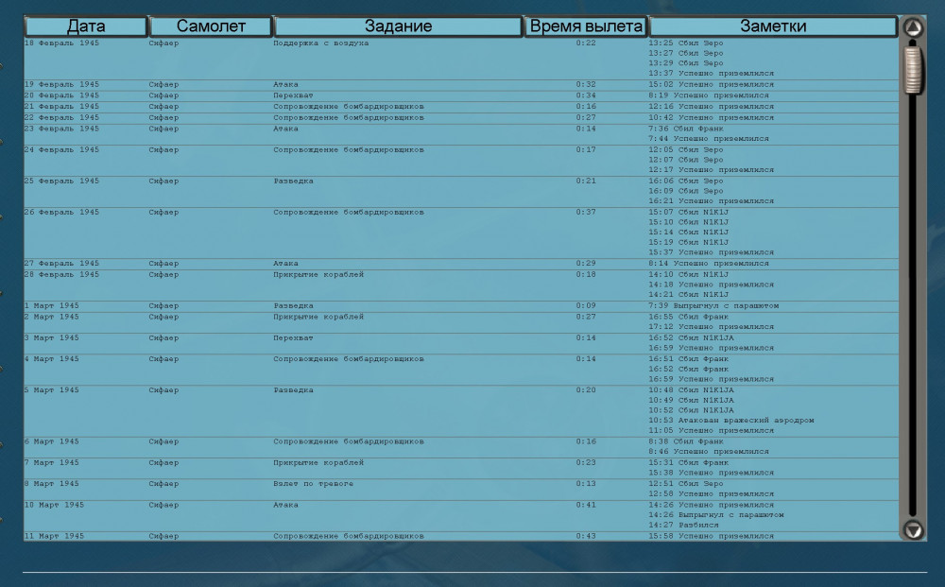
Task: Select the 26 Февраль 1945 date cell
Action: coord(61,213)
